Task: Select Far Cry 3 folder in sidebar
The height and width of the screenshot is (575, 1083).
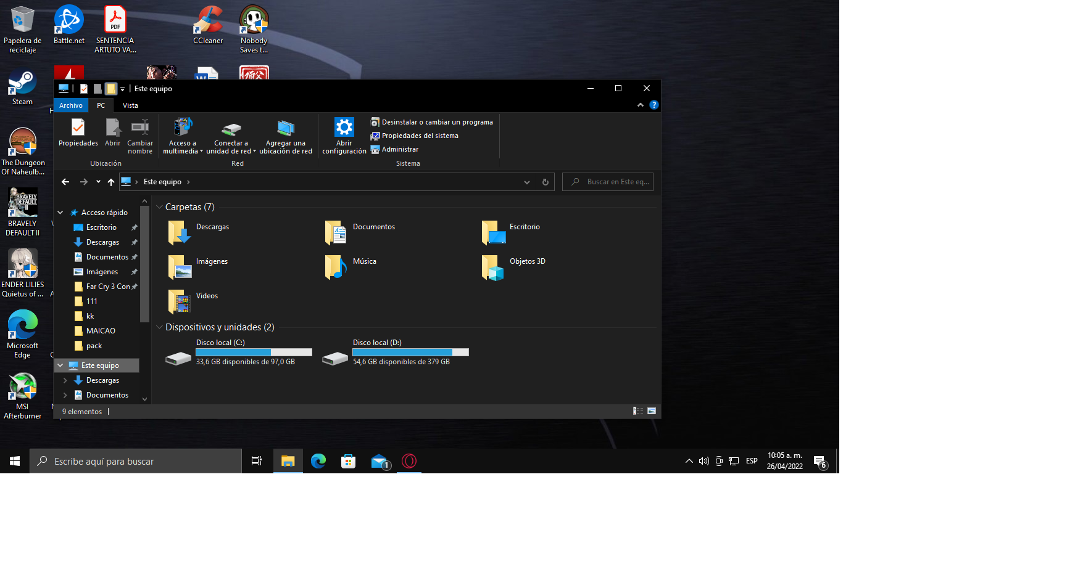Action: click(107, 287)
